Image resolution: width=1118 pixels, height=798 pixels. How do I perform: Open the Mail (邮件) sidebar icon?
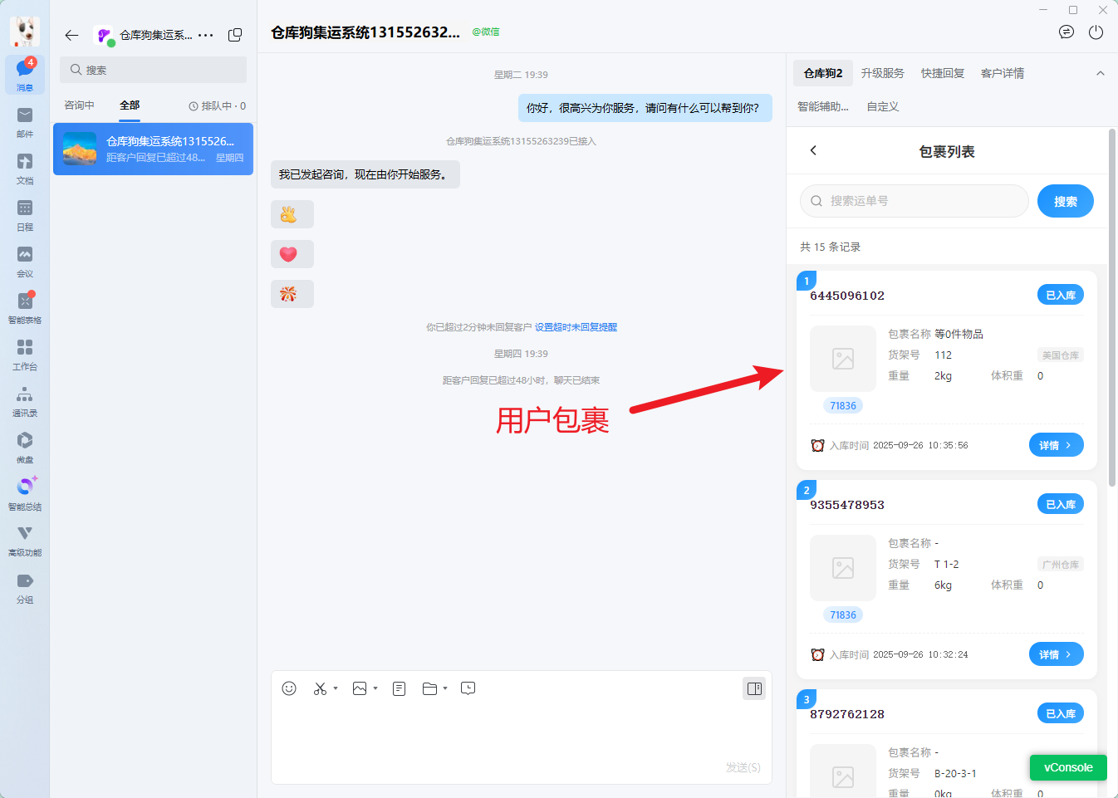tap(25, 121)
